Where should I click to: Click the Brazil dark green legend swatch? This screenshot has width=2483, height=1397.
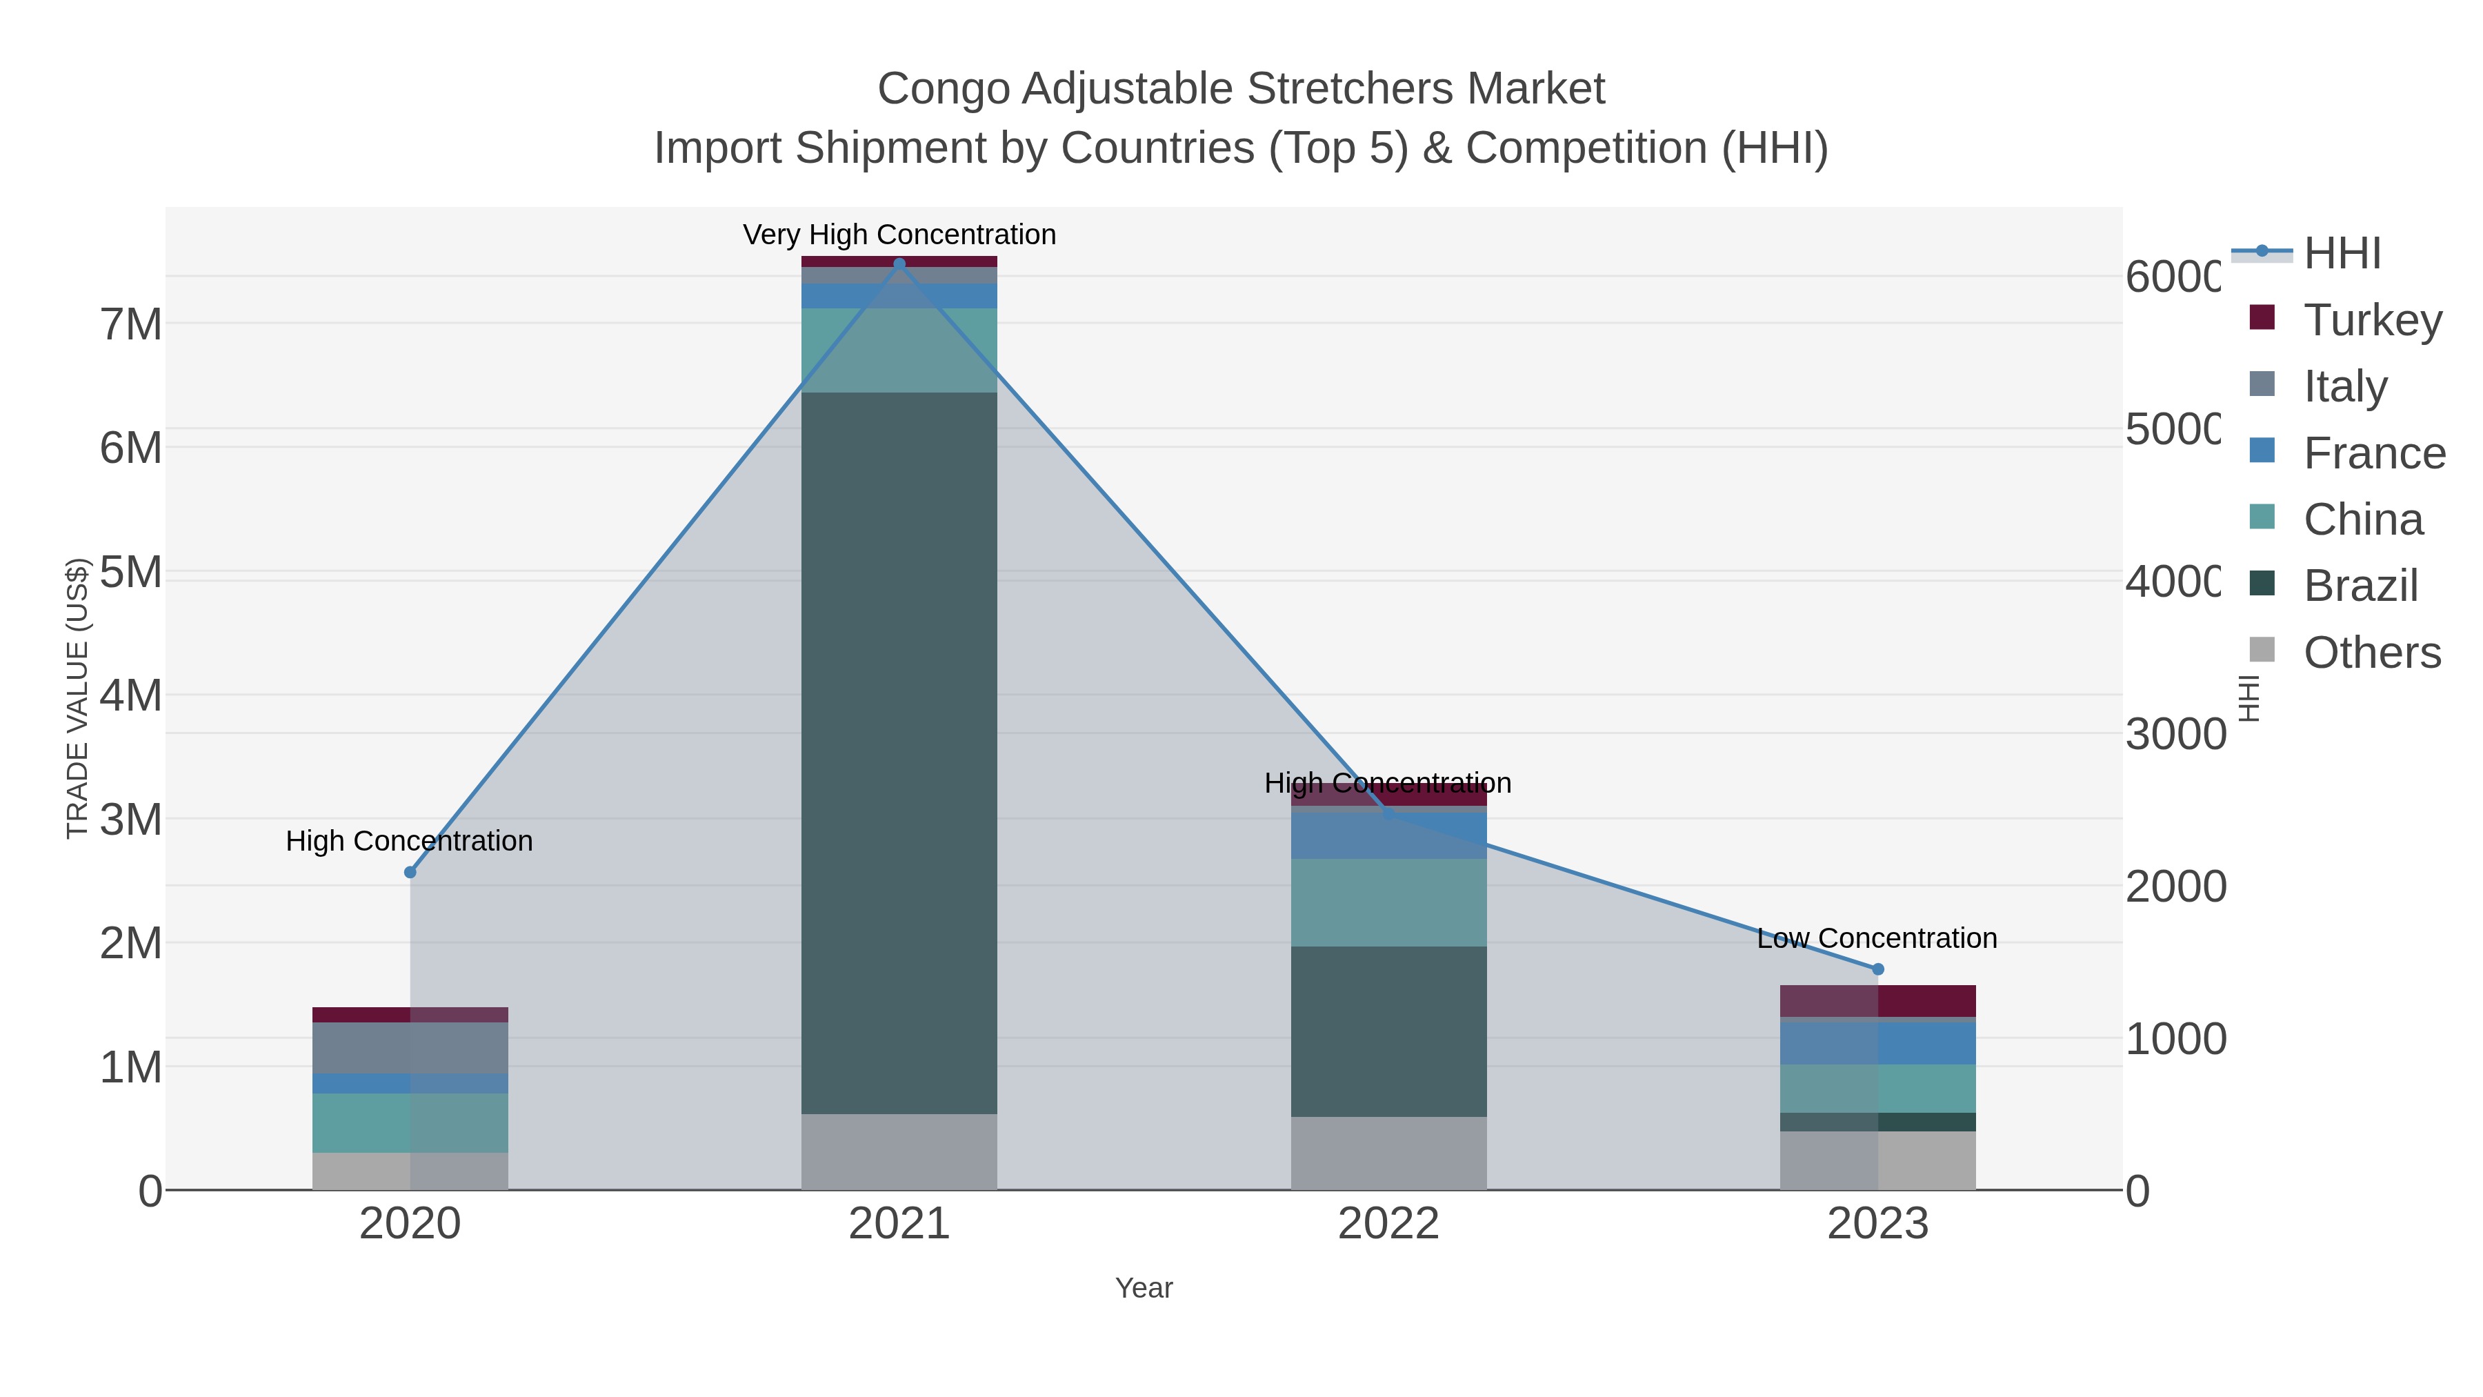tap(2262, 582)
